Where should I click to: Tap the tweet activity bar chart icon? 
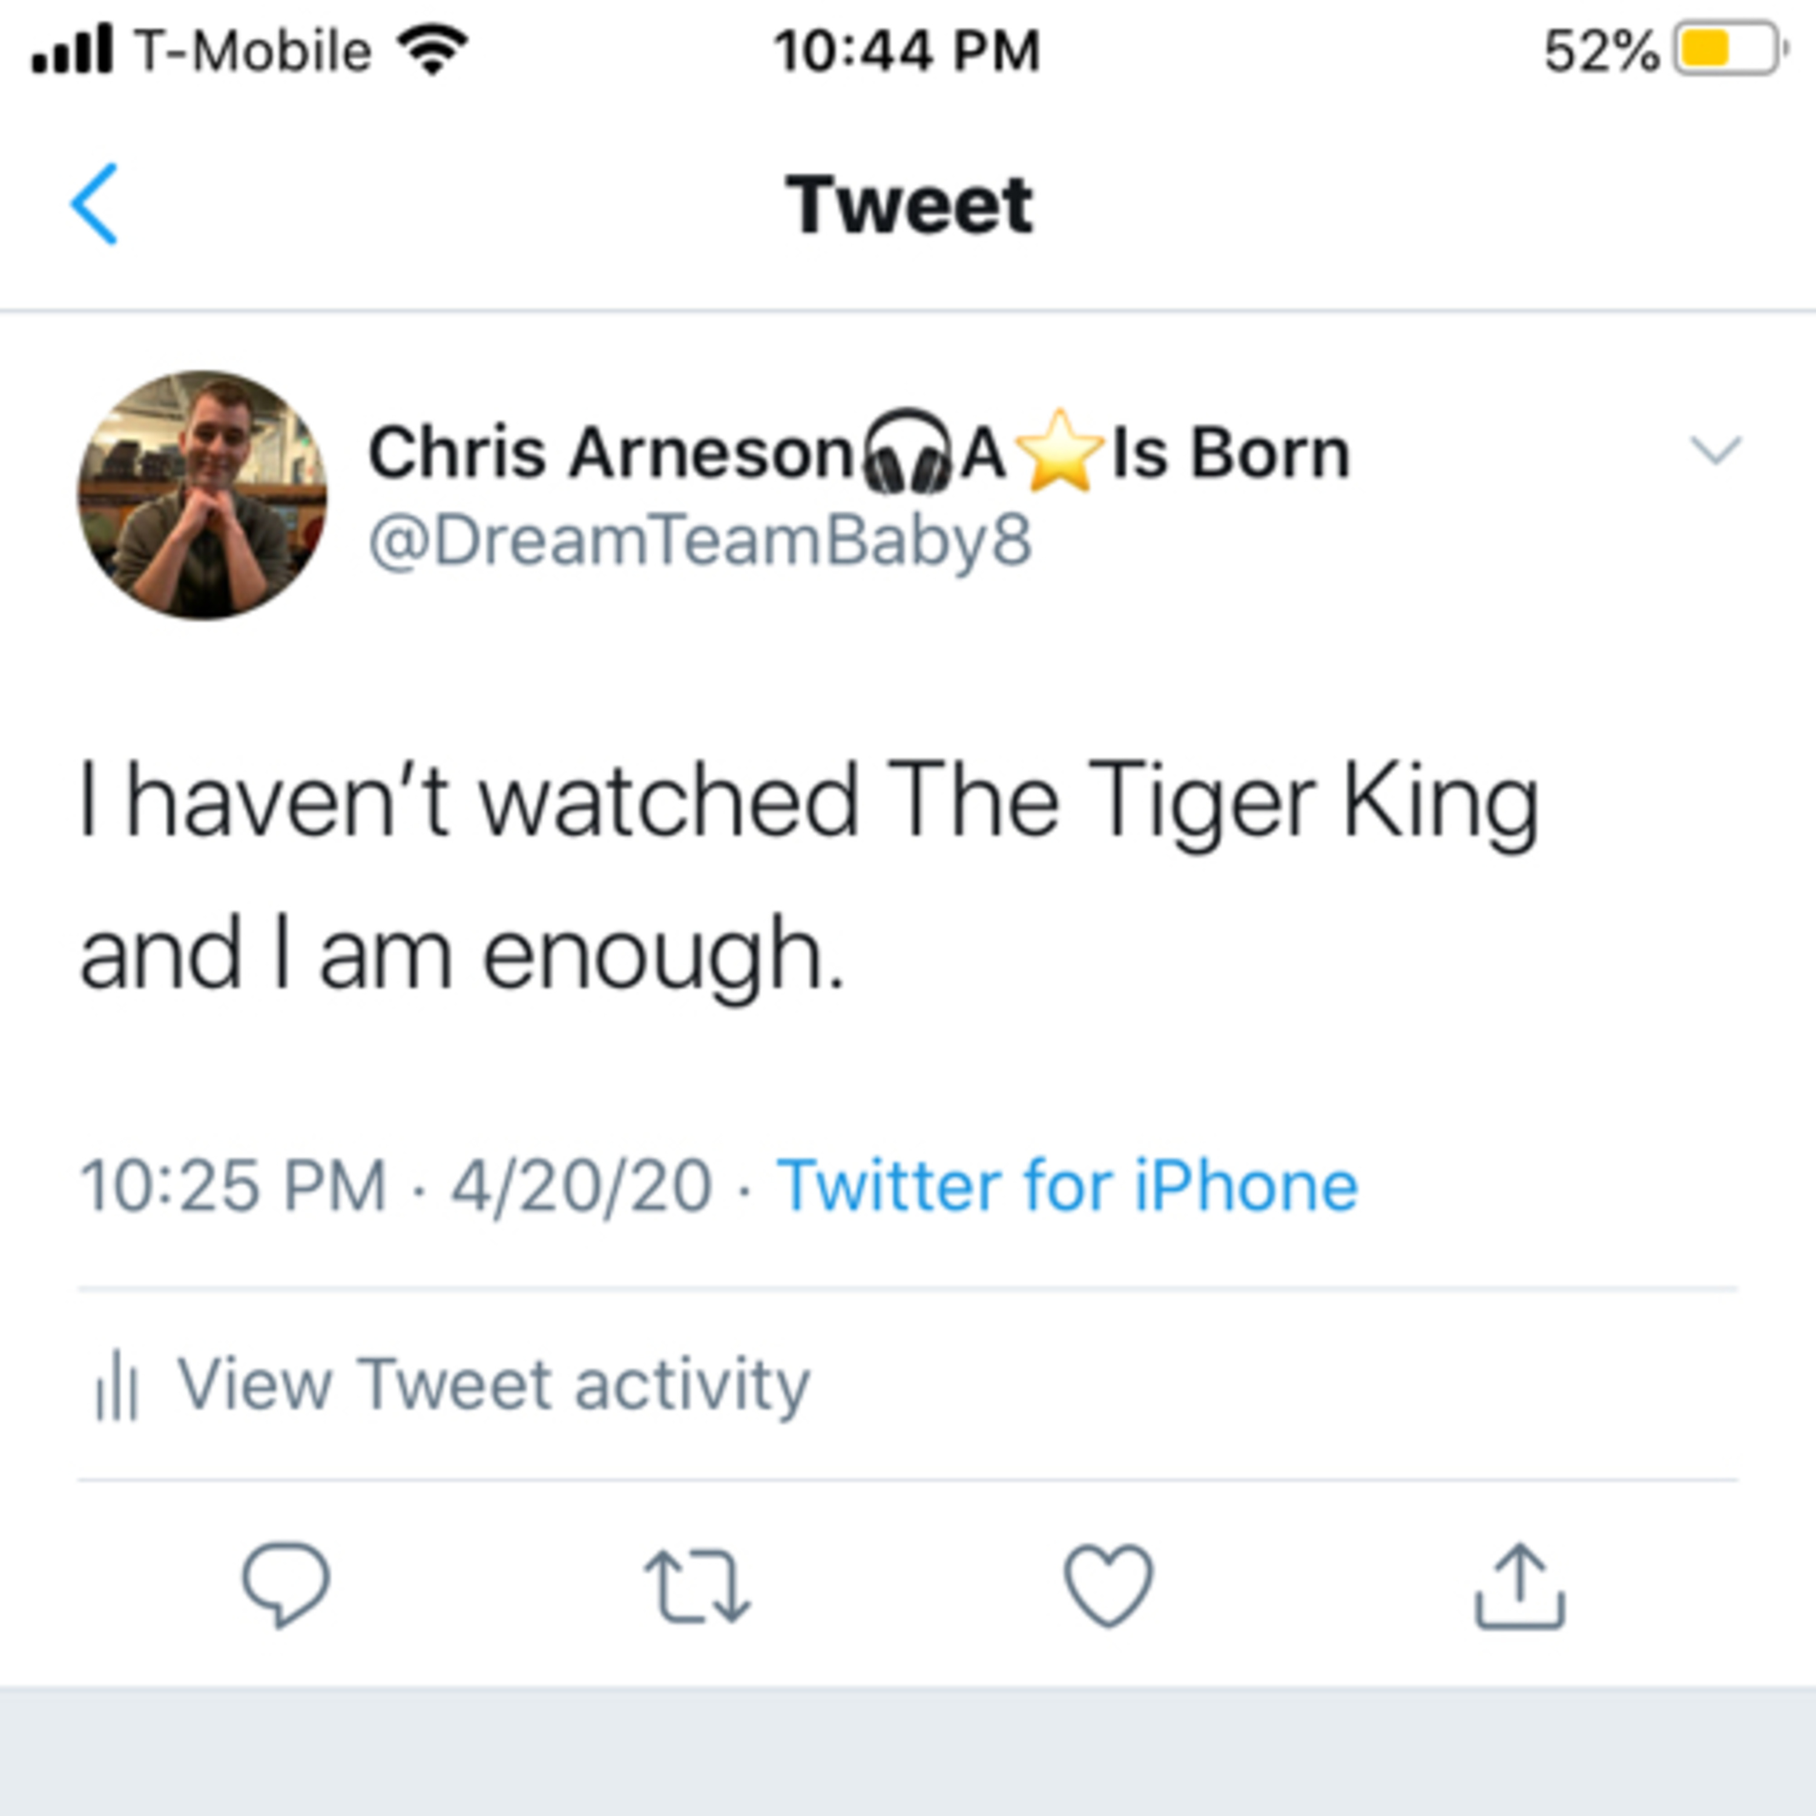pos(117,1386)
